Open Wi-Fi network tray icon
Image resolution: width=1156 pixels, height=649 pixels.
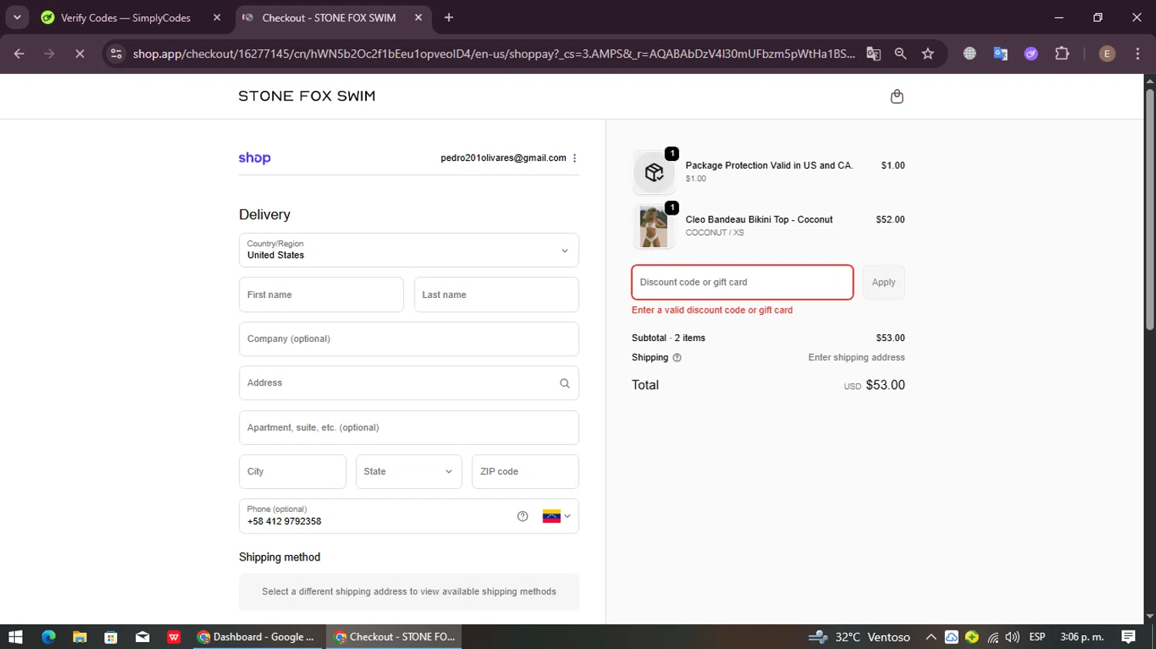993,637
